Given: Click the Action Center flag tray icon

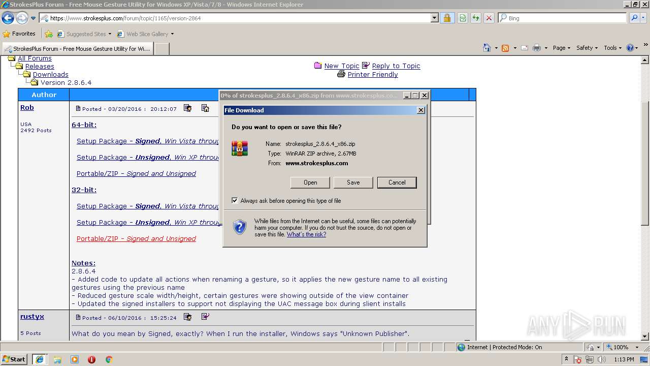Looking at the screenshot, I should coord(577,359).
